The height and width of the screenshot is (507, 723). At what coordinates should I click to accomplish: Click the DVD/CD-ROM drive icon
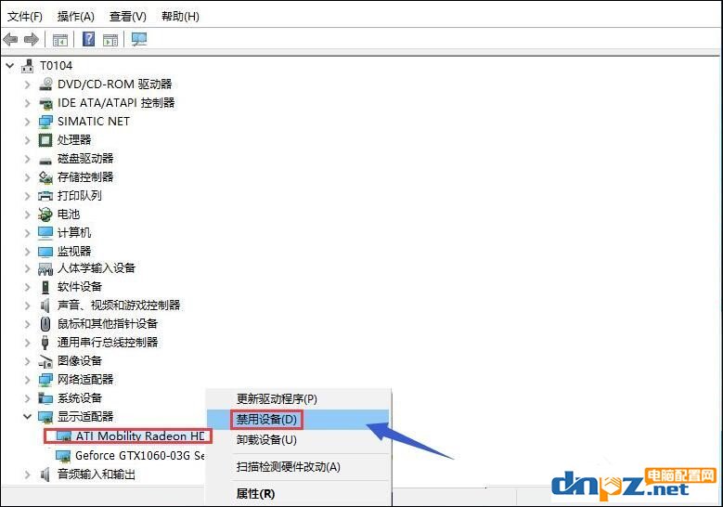45,84
